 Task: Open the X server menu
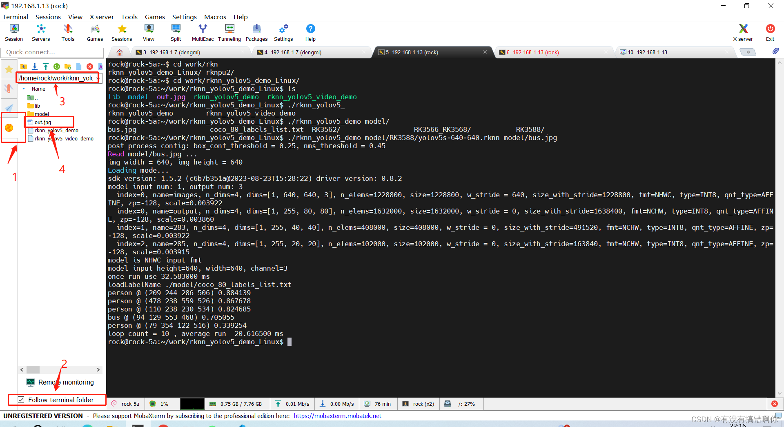pos(102,17)
